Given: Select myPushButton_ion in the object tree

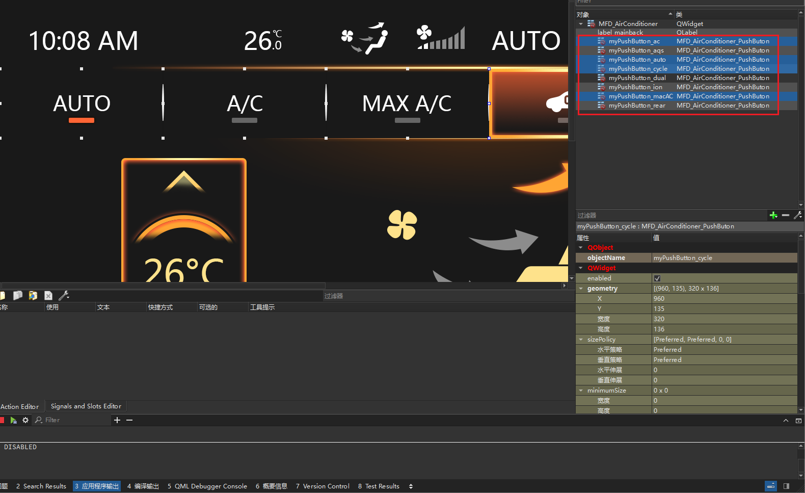Looking at the screenshot, I should pyautogui.click(x=635, y=87).
